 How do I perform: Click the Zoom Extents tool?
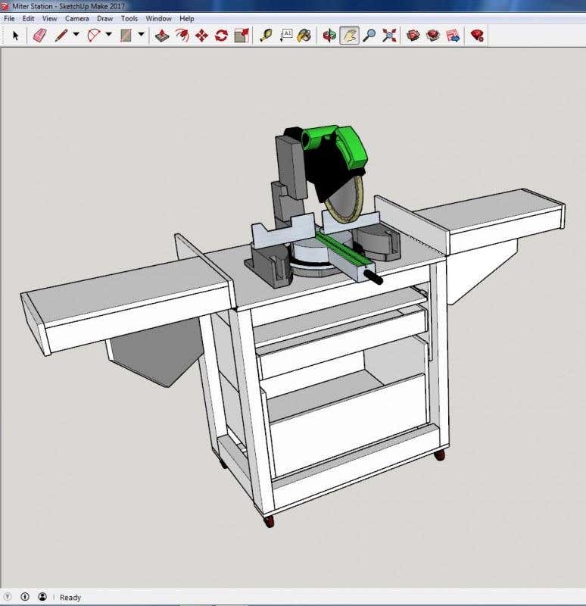click(389, 35)
